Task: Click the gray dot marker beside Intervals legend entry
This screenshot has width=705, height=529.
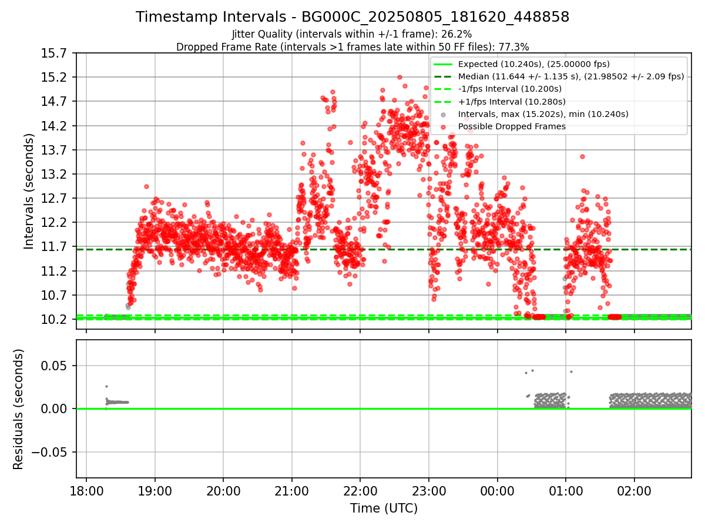Action: (x=443, y=115)
